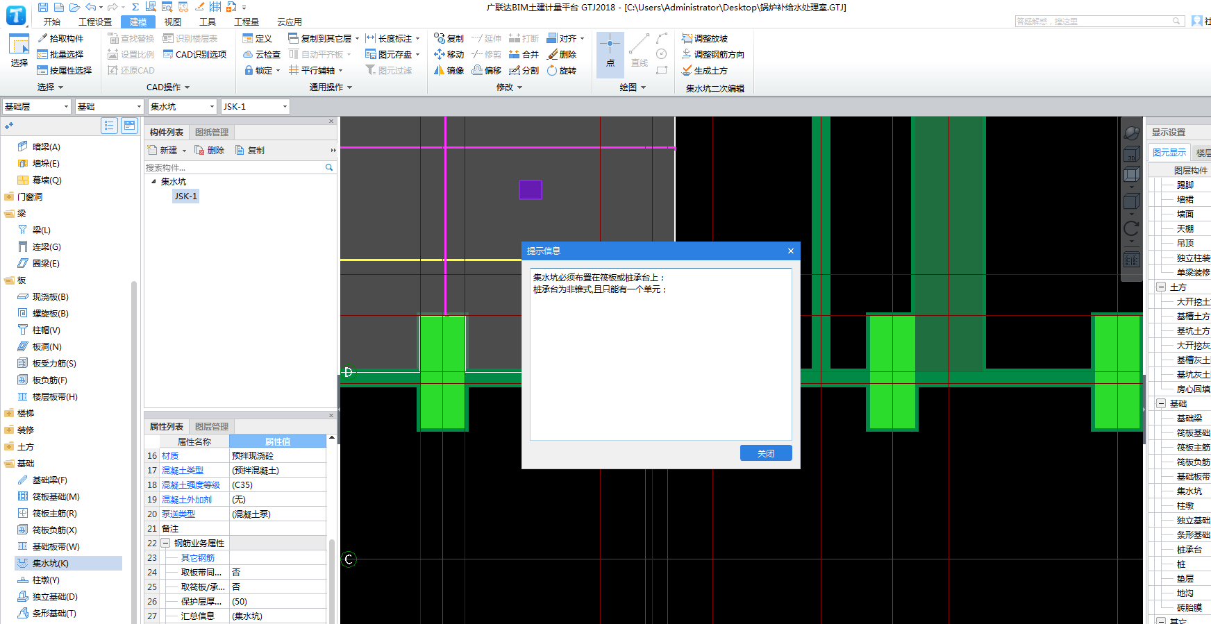The height and width of the screenshot is (624, 1211).
Task: Select the 旋转 rotate tool
Action: pos(562,70)
